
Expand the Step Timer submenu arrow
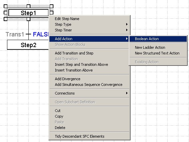coord(127,30)
